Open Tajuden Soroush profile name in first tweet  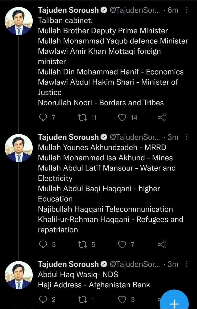tap(68, 10)
